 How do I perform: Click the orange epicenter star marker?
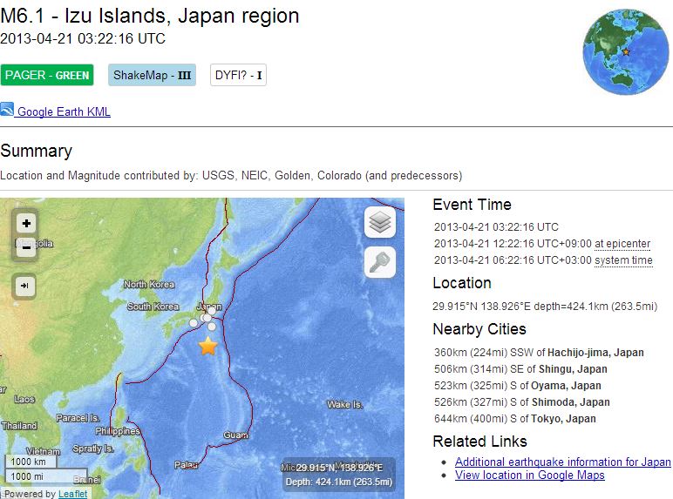[208, 346]
